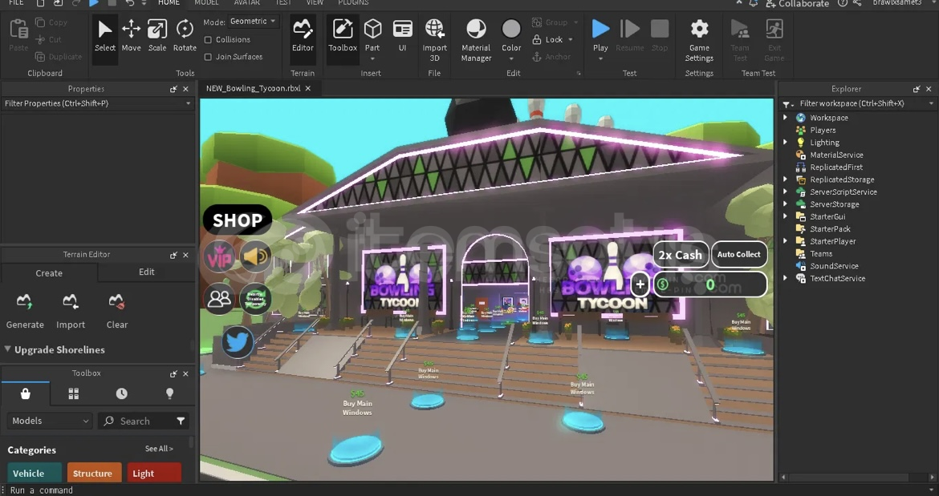Viewport: 939px width, 496px height.
Task: Open the VIP button in game GUI
Action: pos(218,257)
